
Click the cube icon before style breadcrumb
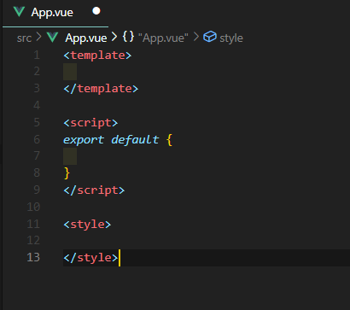click(x=210, y=38)
